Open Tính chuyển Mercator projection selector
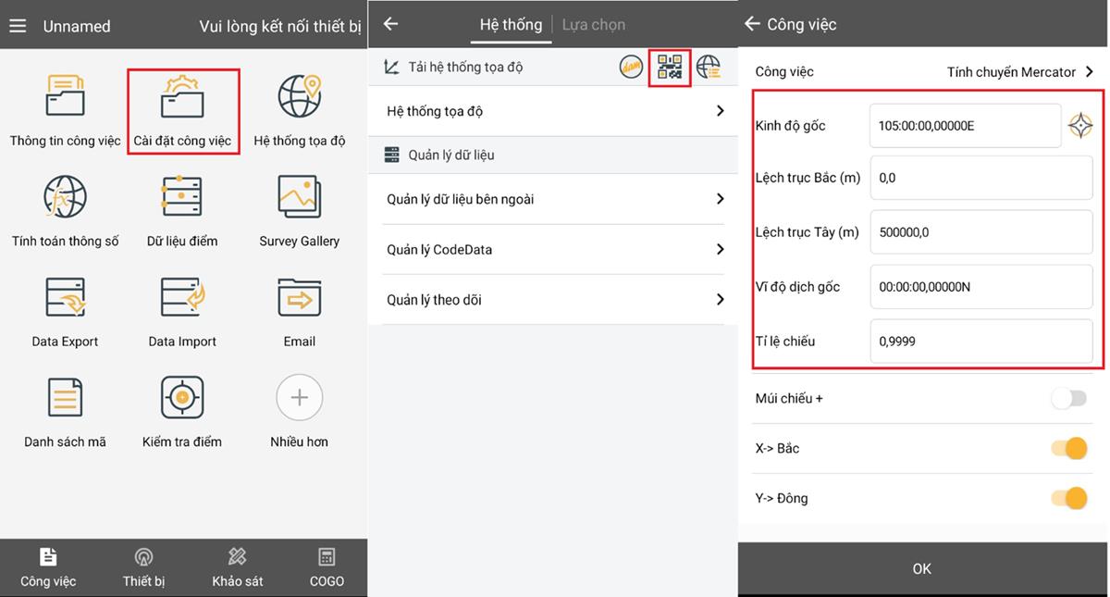The width and height of the screenshot is (1110, 597). click(1019, 71)
